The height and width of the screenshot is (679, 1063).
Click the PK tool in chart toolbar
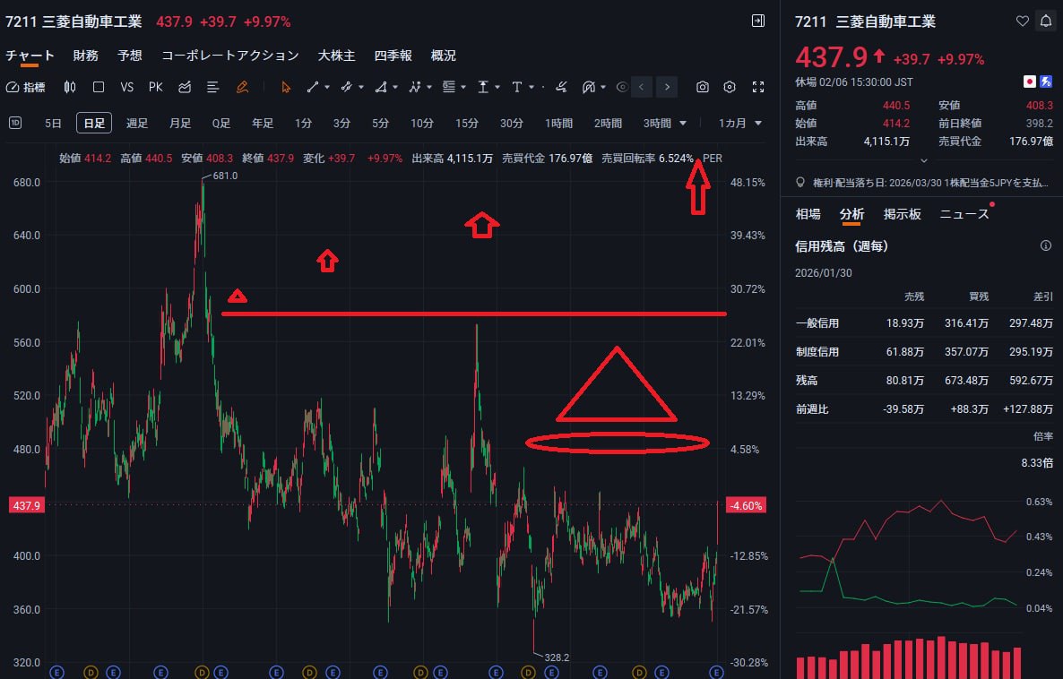click(156, 88)
